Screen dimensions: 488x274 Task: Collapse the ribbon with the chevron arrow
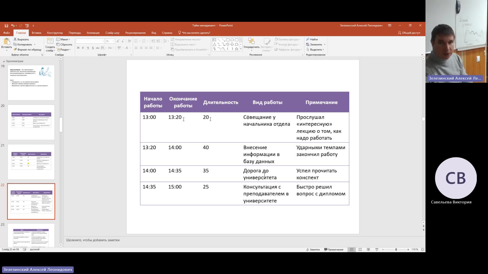[422, 55]
